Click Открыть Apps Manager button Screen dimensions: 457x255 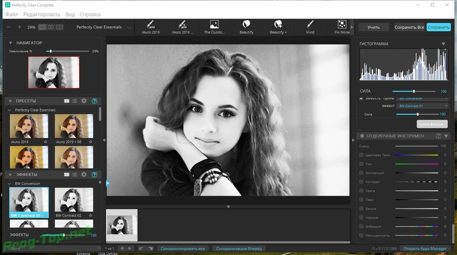[425, 248]
